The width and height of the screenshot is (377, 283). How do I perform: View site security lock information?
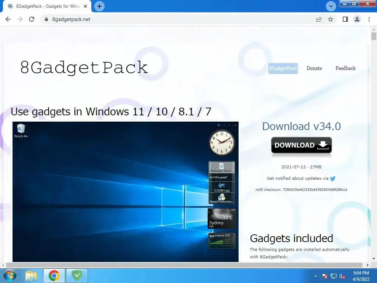pos(46,19)
